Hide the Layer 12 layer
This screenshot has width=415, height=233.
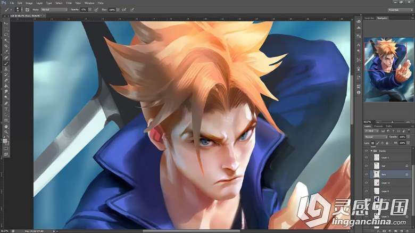(367, 182)
